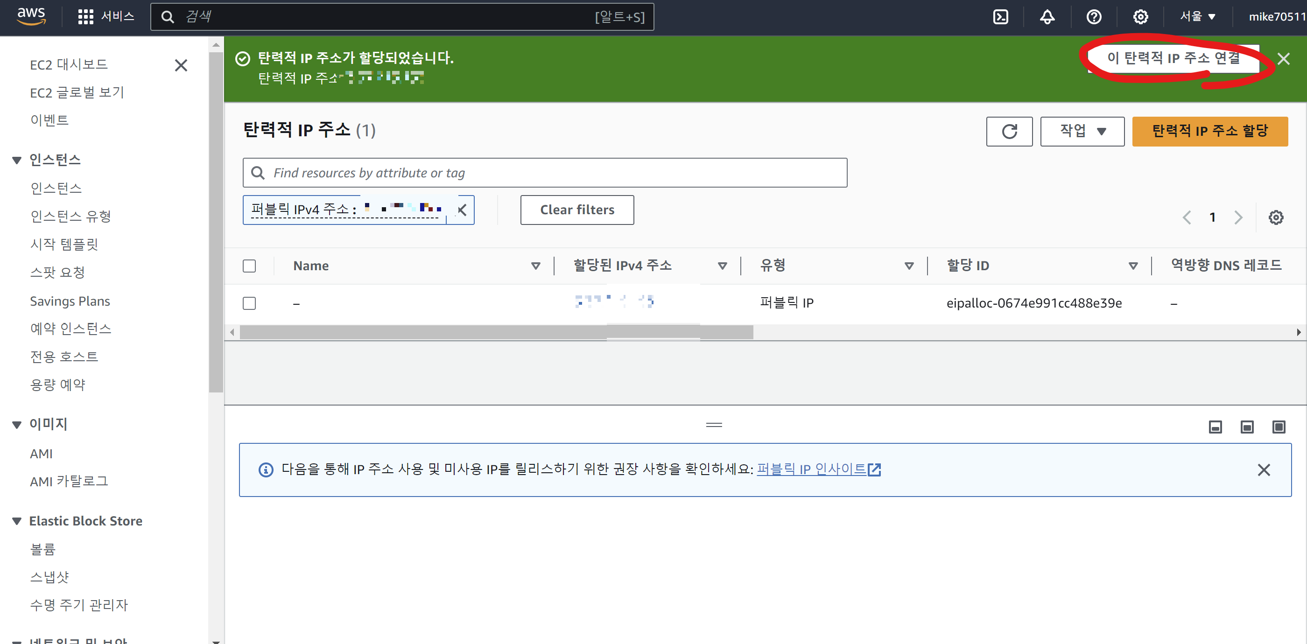Open EC2 대시보드 in sidebar
The image size is (1307, 644).
(x=69, y=64)
